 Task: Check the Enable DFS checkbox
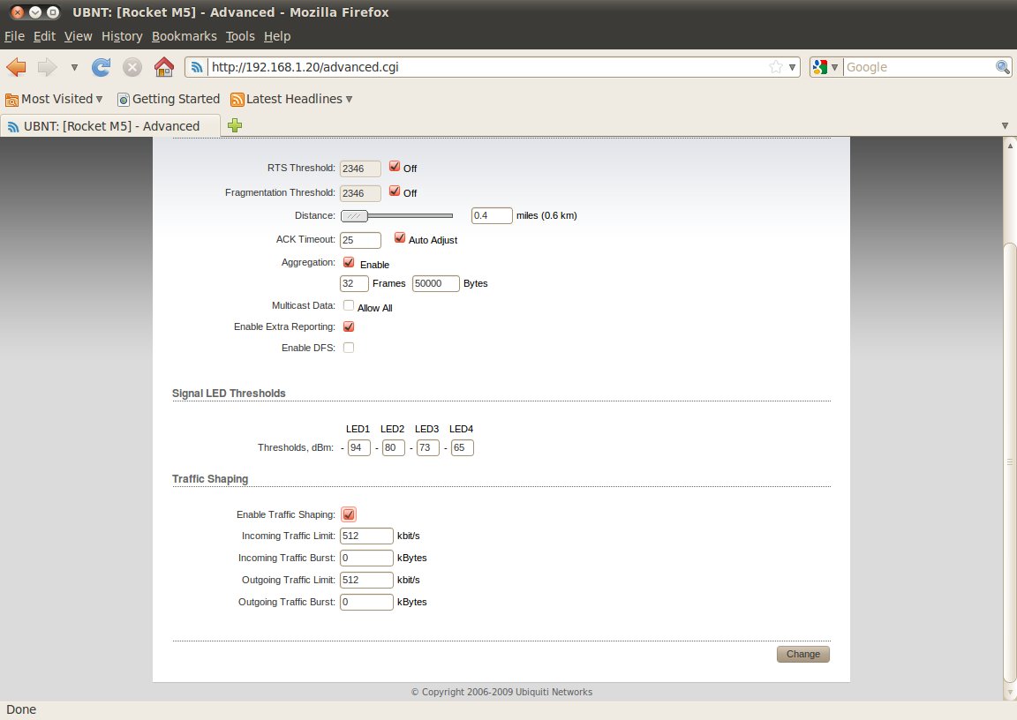coord(349,348)
